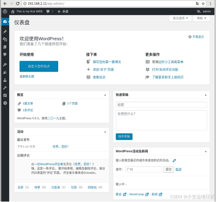216x202 pixels.
Task: Open 新闻 news external link
Action: (x=157, y=194)
